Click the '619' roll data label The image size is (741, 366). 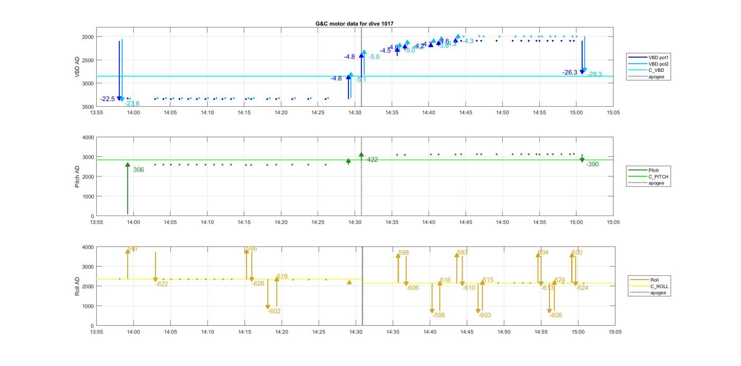pyautogui.click(x=282, y=277)
